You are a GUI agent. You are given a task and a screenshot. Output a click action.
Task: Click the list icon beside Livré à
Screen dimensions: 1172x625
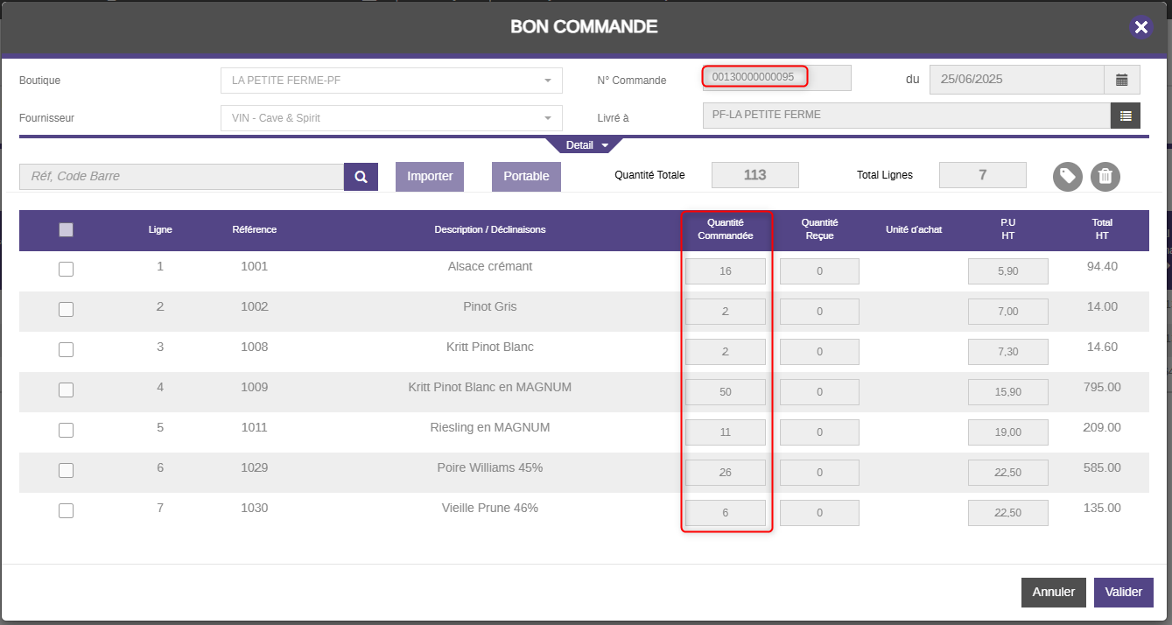click(x=1125, y=116)
